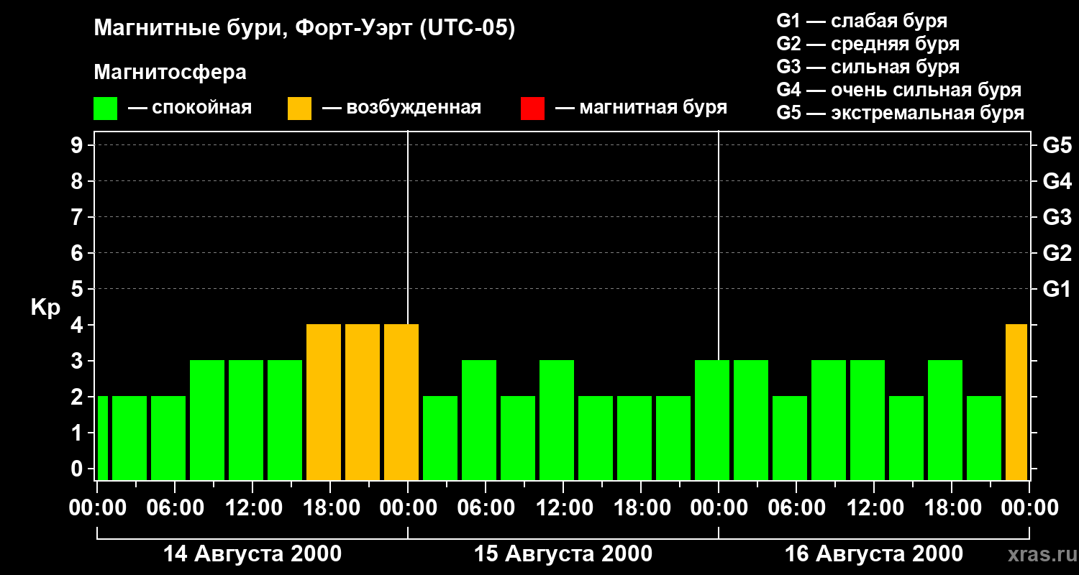
Task: Click the '15 Августа 2000' date label
Action: coord(563,554)
